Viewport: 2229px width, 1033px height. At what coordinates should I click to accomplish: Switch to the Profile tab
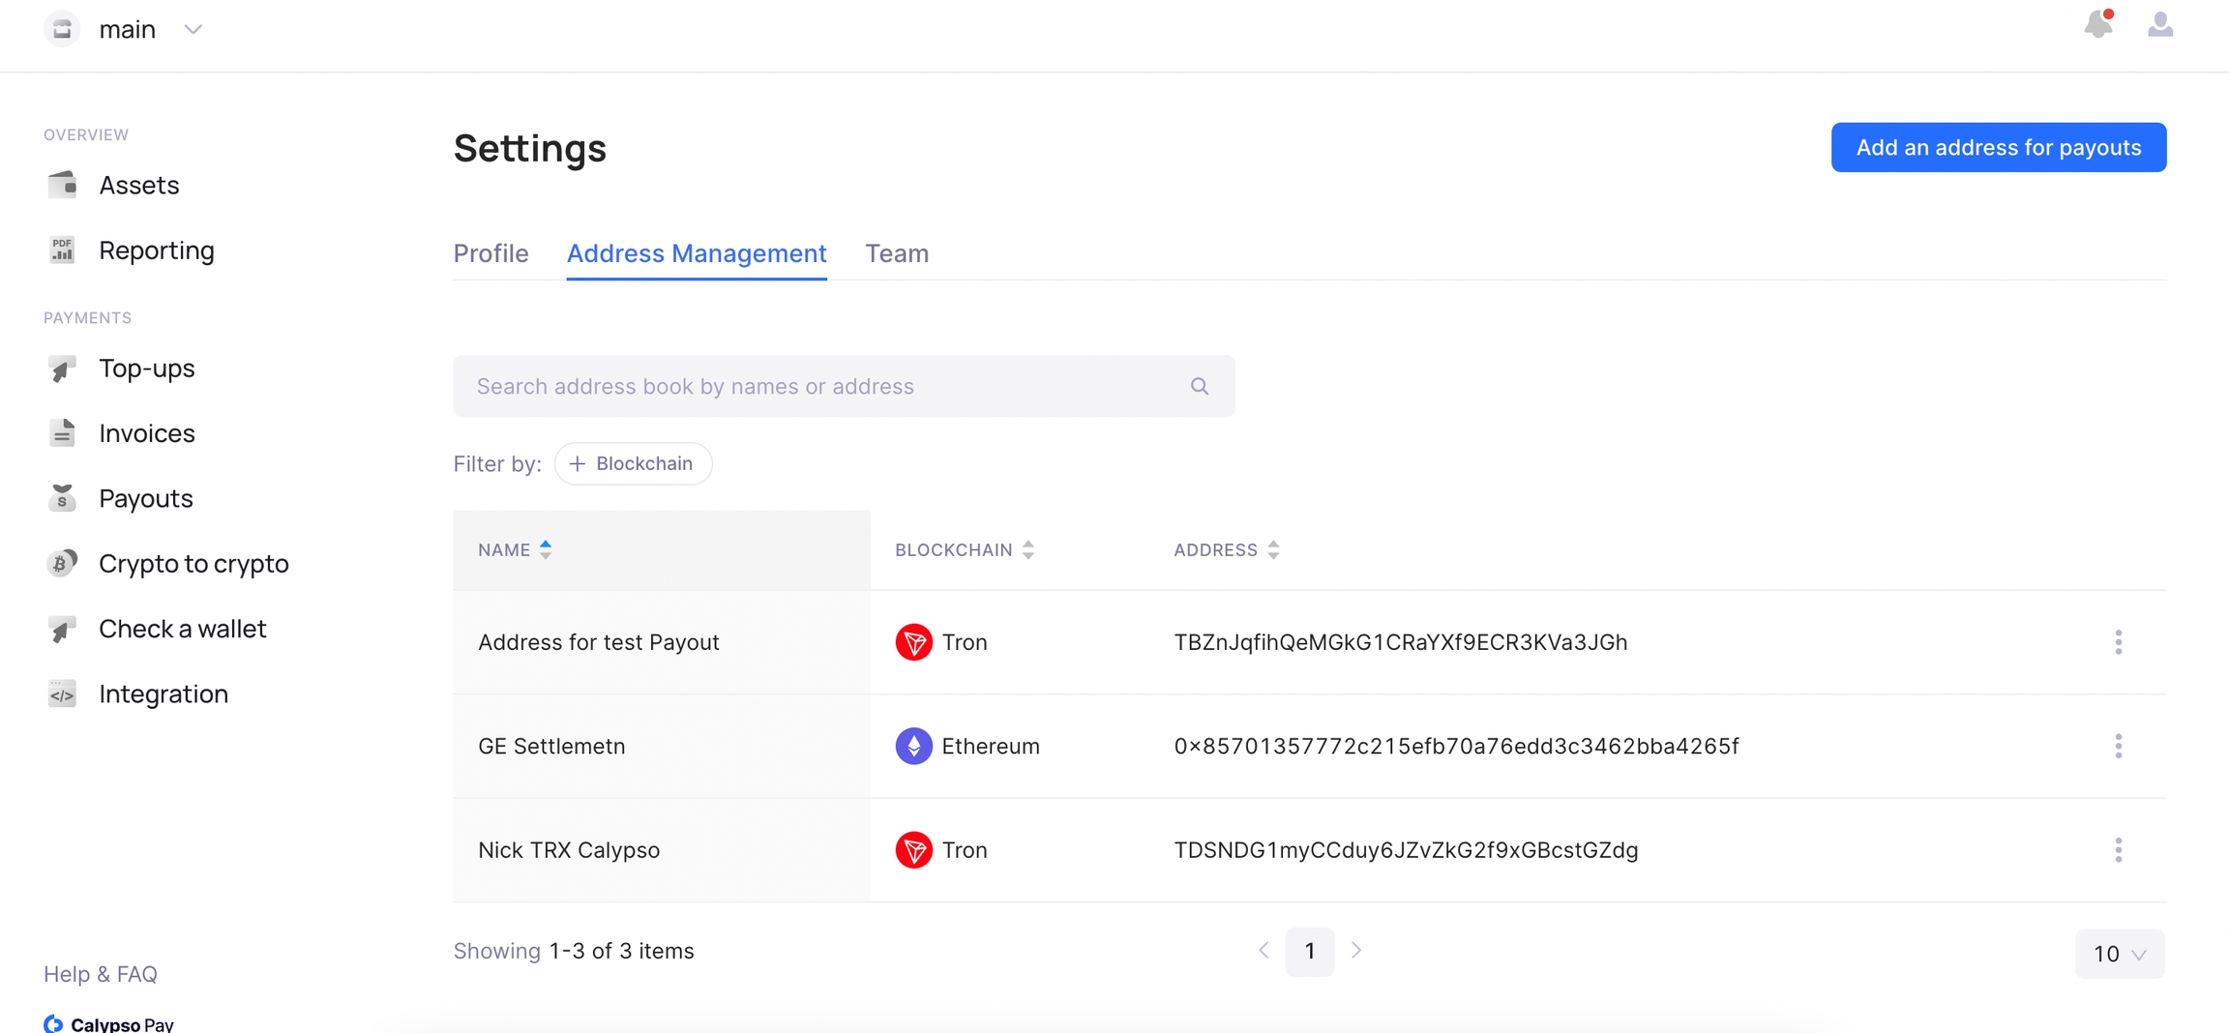[490, 253]
